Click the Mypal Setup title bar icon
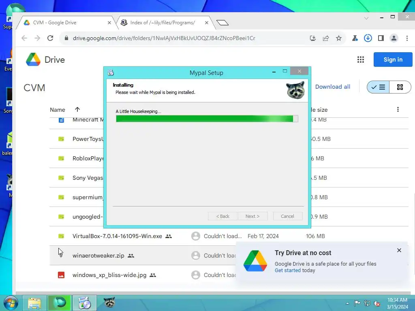415x311 pixels. [x=111, y=72]
